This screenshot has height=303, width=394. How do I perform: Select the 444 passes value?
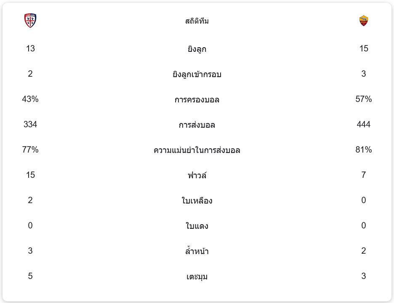click(x=364, y=125)
